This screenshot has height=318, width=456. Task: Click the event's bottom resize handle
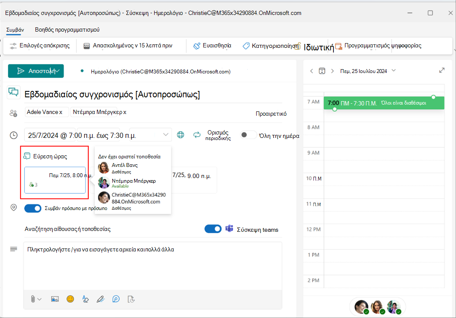[335, 109]
